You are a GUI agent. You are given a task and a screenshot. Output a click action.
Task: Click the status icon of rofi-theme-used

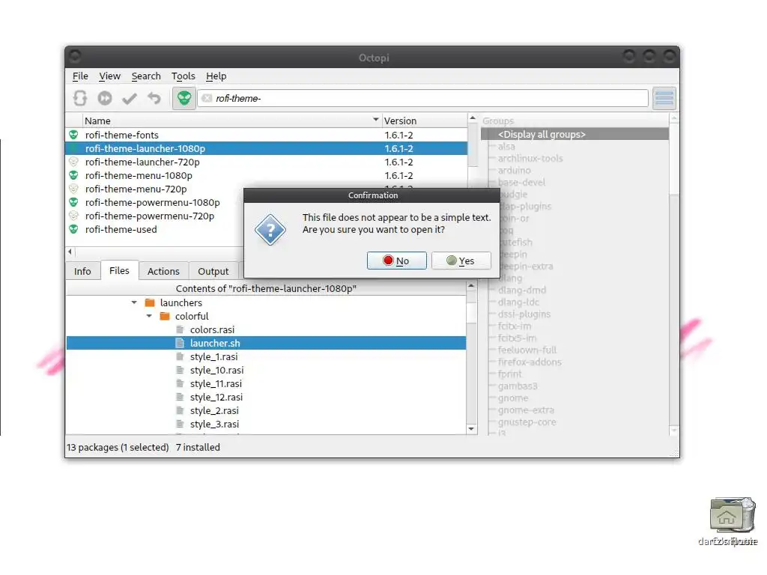point(73,229)
